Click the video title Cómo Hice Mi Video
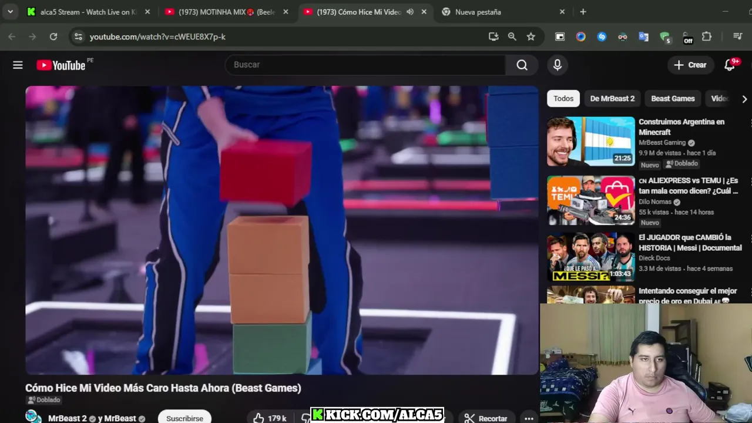The height and width of the screenshot is (423, 752). (x=163, y=388)
